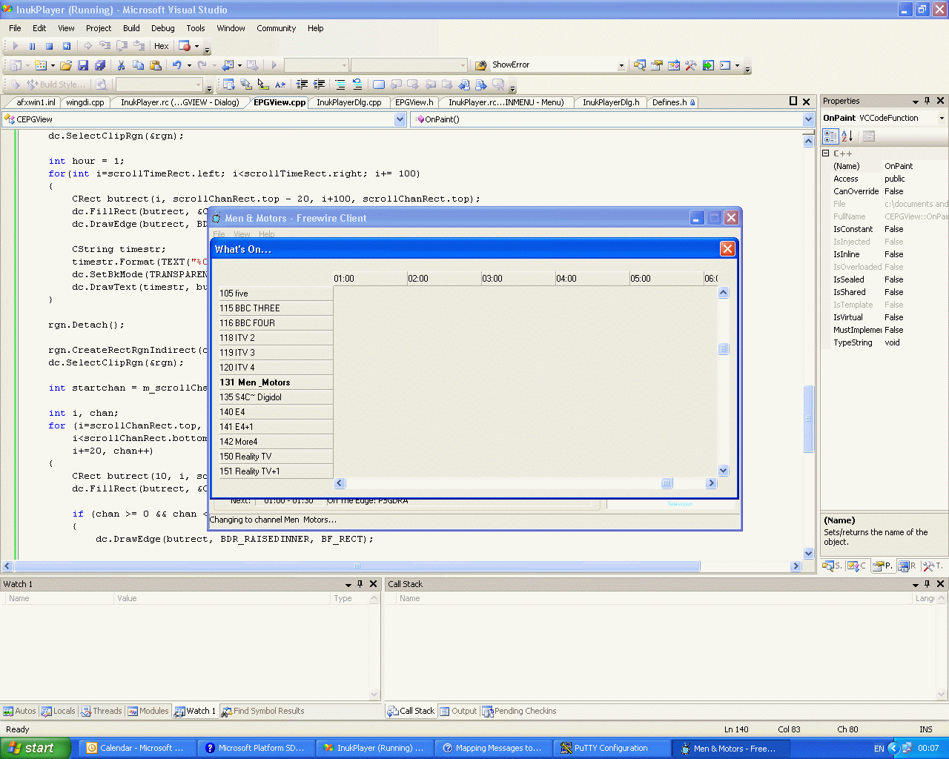This screenshot has width=949, height=759.
Task: Click the Toggle Bookmark icon
Action: 378,84
